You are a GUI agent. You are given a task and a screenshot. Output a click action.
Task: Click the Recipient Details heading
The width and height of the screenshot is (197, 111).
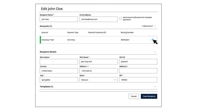point(48,52)
